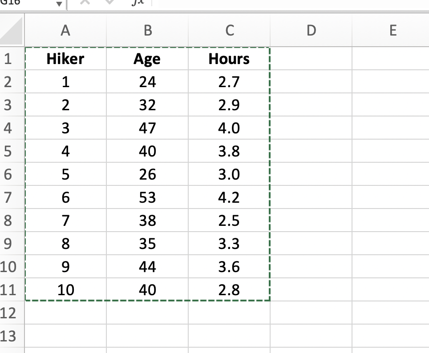Click Hiker cell 5 in column A

coord(65,174)
